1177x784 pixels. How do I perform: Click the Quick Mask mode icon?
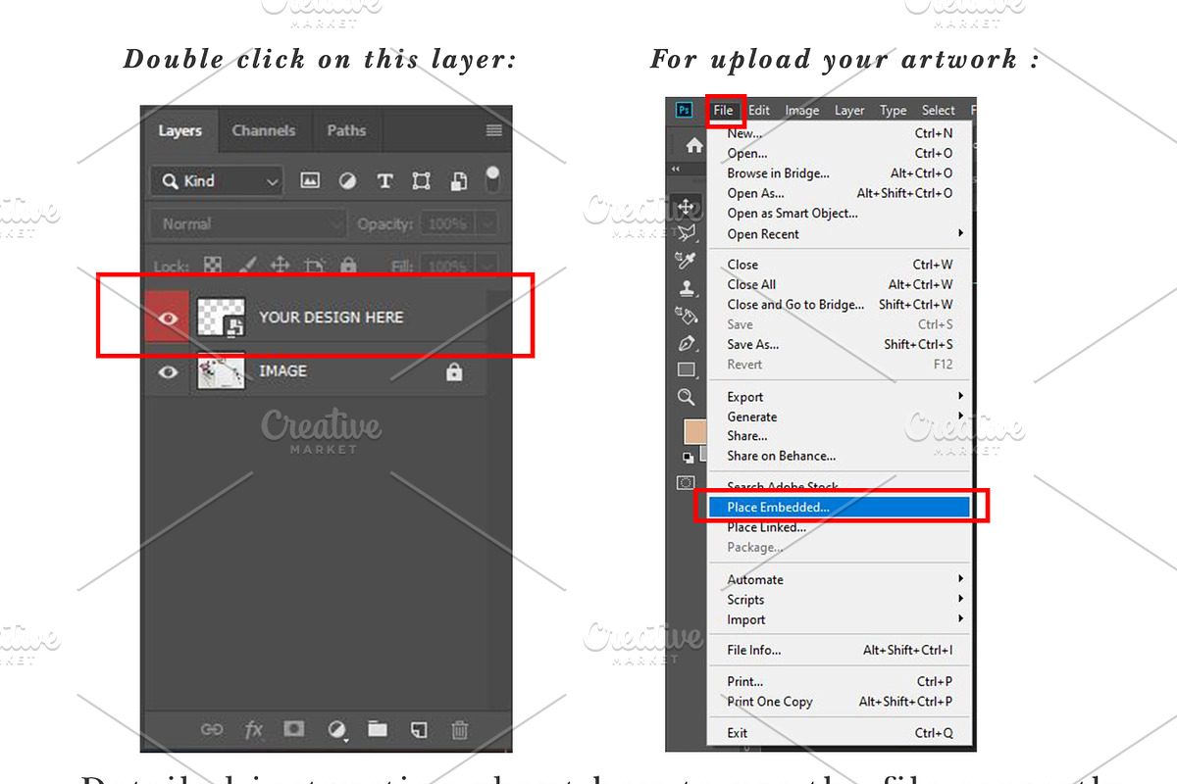pyautogui.click(x=687, y=482)
